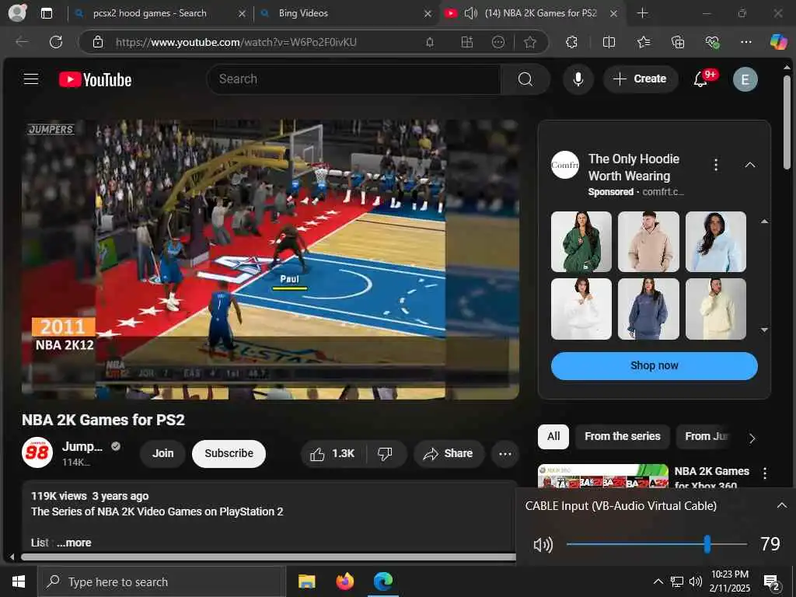Open the Windows Start menu
This screenshot has height=597, width=796.
coord(19,581)
